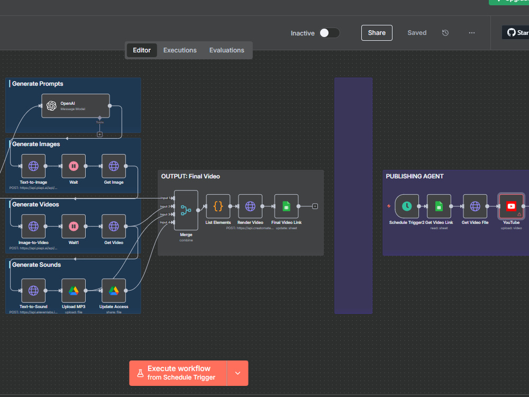Select the empty purple sticky note
Screen dimensions: 529x397
353,196
